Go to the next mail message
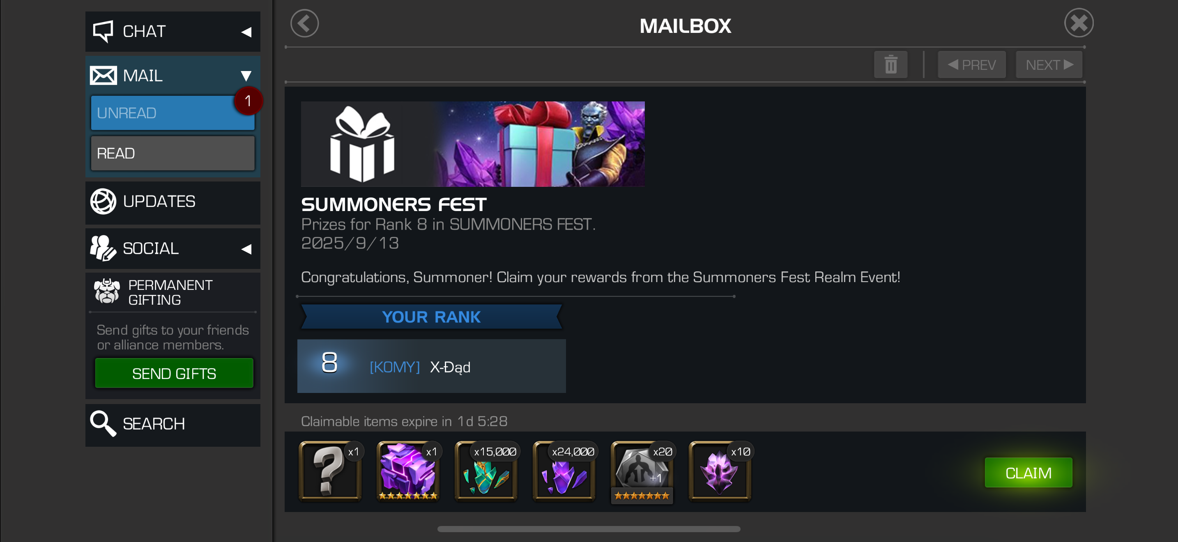 (1049, 64)
